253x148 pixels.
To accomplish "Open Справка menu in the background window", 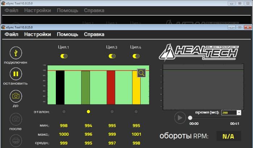I will (94, 10).
